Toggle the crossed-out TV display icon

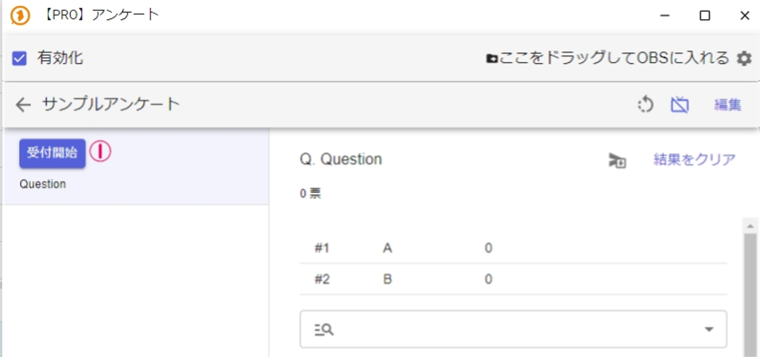click(x=679, y=105)
